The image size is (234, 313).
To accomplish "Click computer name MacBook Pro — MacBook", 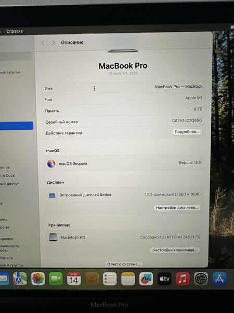I will coord(179,87).
